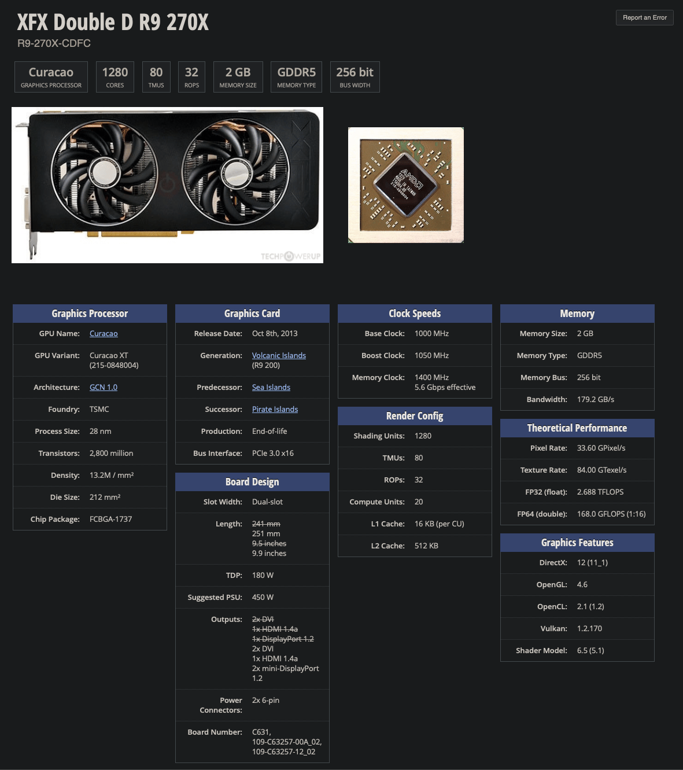The width and height of the screenshot is (683, 770).
Task: Open the Curacao GPU Name link
Action: (x=104, y=334)
